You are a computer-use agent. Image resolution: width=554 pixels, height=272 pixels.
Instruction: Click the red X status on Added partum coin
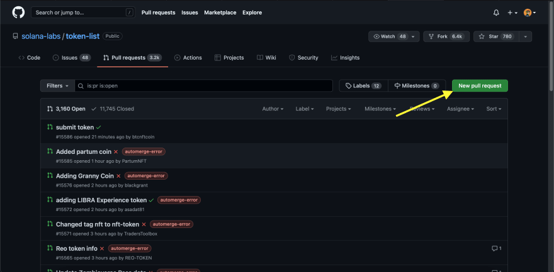[x=116, y=152]
